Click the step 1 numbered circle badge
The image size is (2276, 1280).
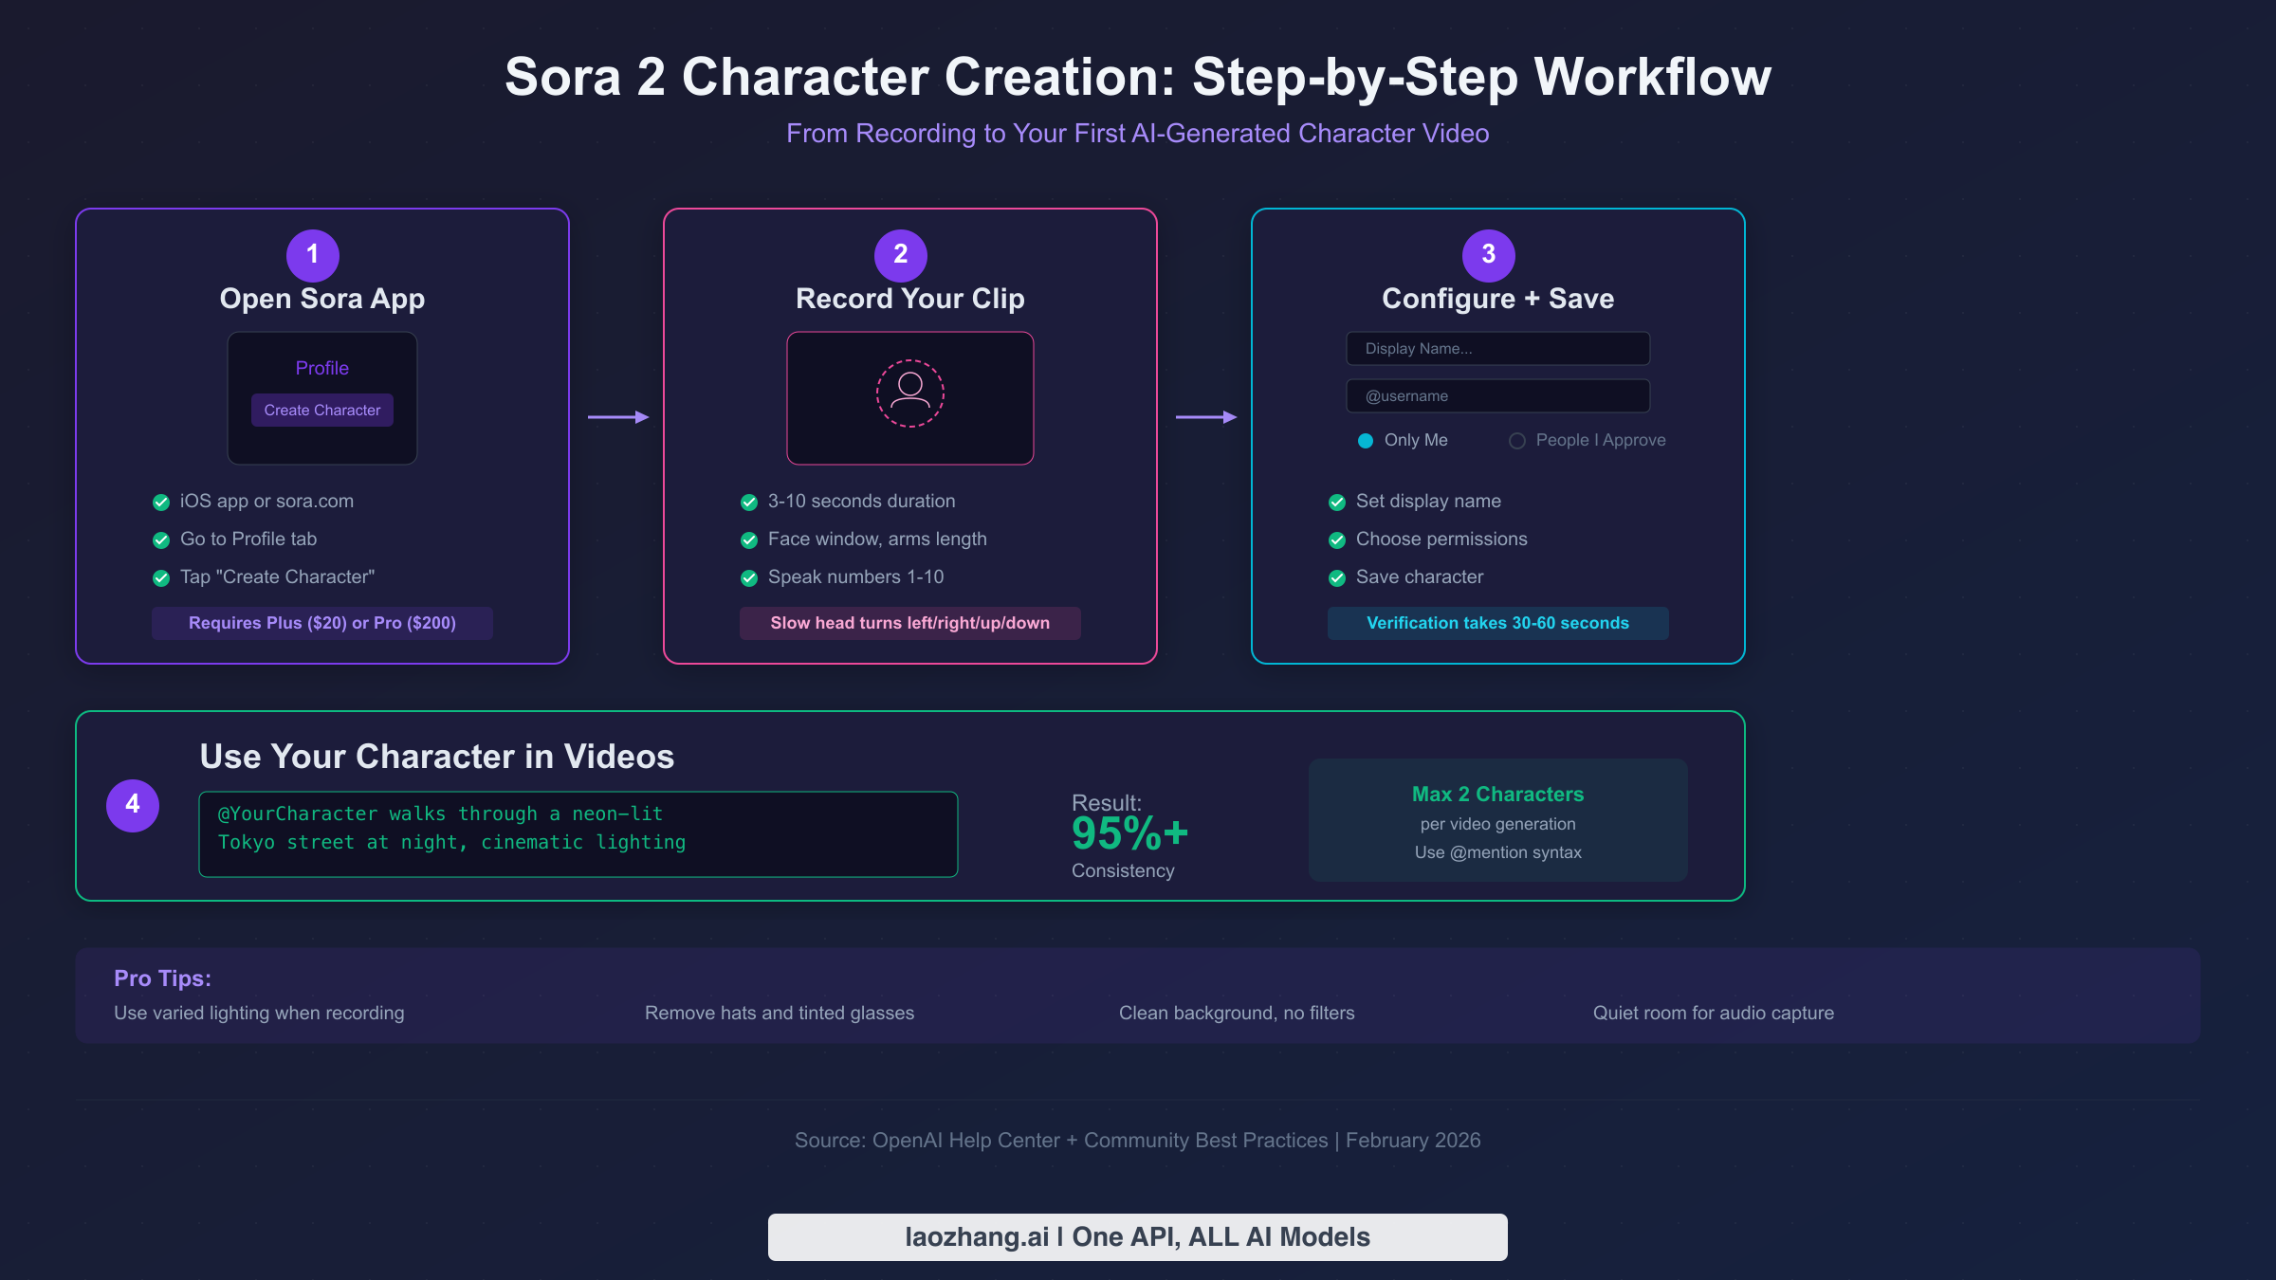click(x=313, y=254)
